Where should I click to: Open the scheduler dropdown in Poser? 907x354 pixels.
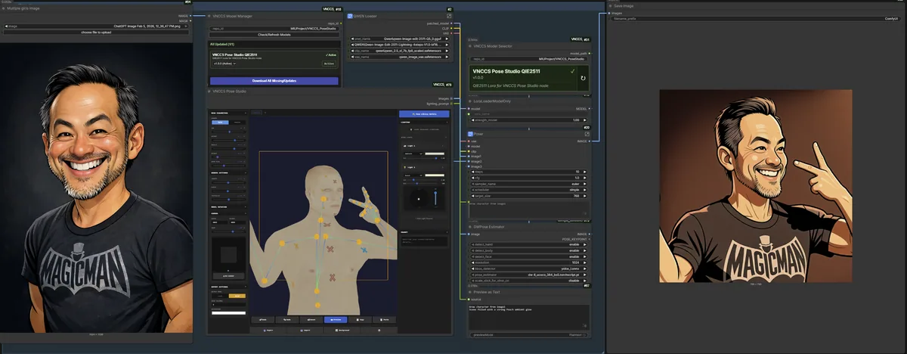click(x=529, y=190)
